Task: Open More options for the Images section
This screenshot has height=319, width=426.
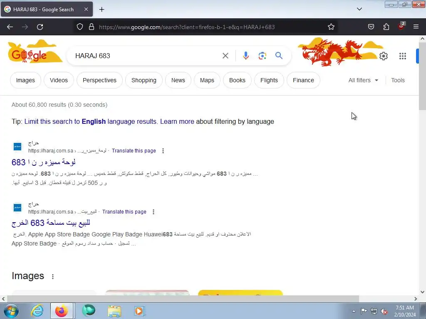Action: [53, 276]
